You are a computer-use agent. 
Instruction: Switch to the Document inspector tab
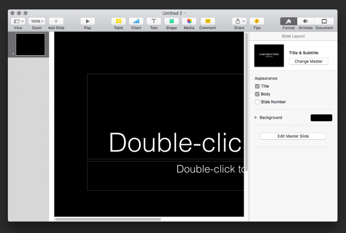[x=324, y=21]
